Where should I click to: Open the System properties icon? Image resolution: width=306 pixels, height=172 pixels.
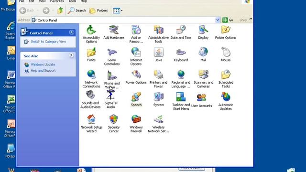158,97
